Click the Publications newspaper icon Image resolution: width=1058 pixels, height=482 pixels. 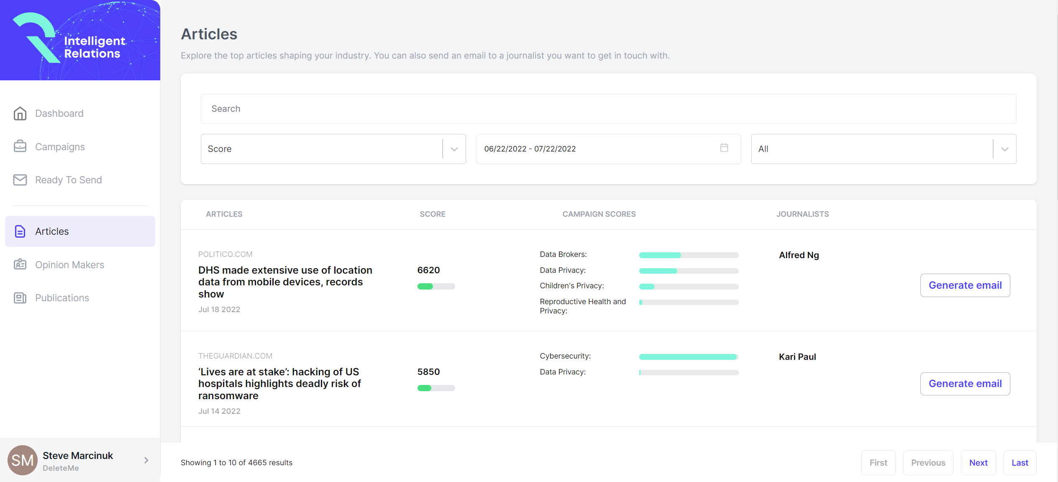tap(20, 298)
